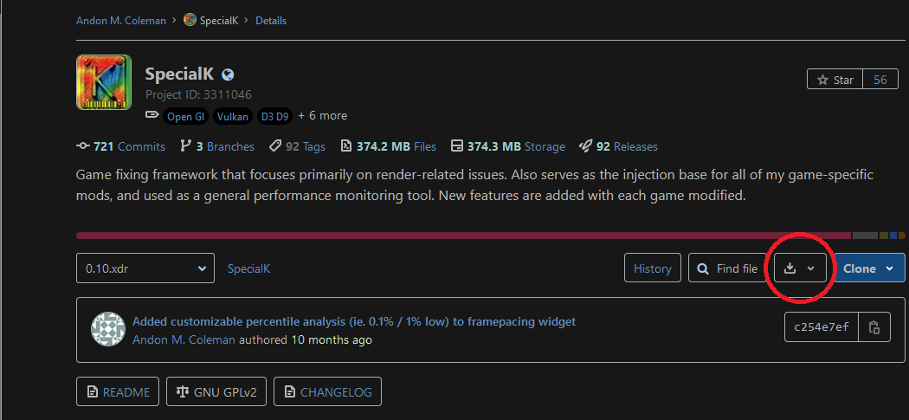Click the star count 56
Viewport: 909px width, 420px height.
click(x=880, y=80)
